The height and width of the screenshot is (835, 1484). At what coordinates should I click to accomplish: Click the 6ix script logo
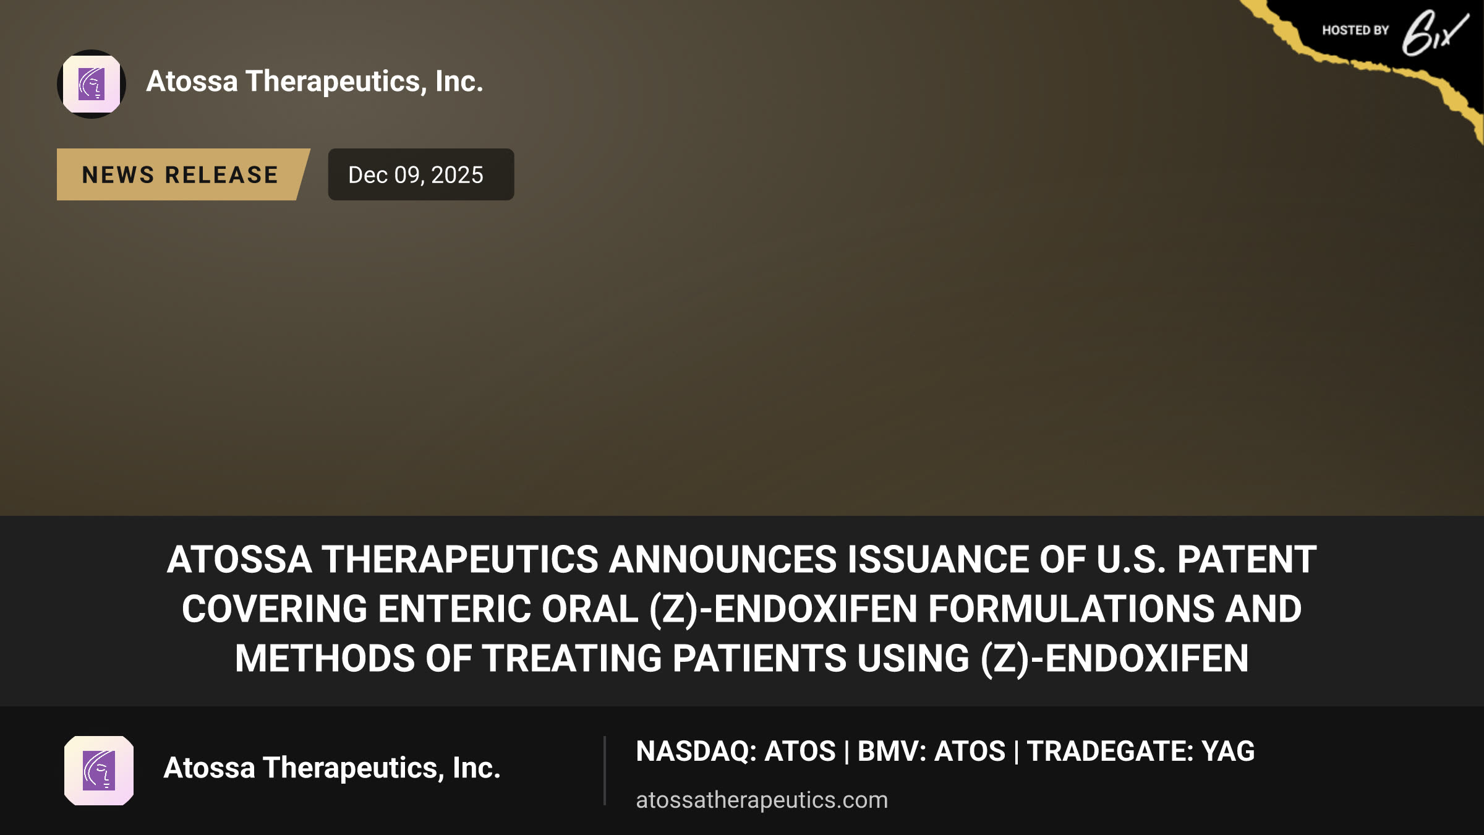click(x=1435, y=32)
